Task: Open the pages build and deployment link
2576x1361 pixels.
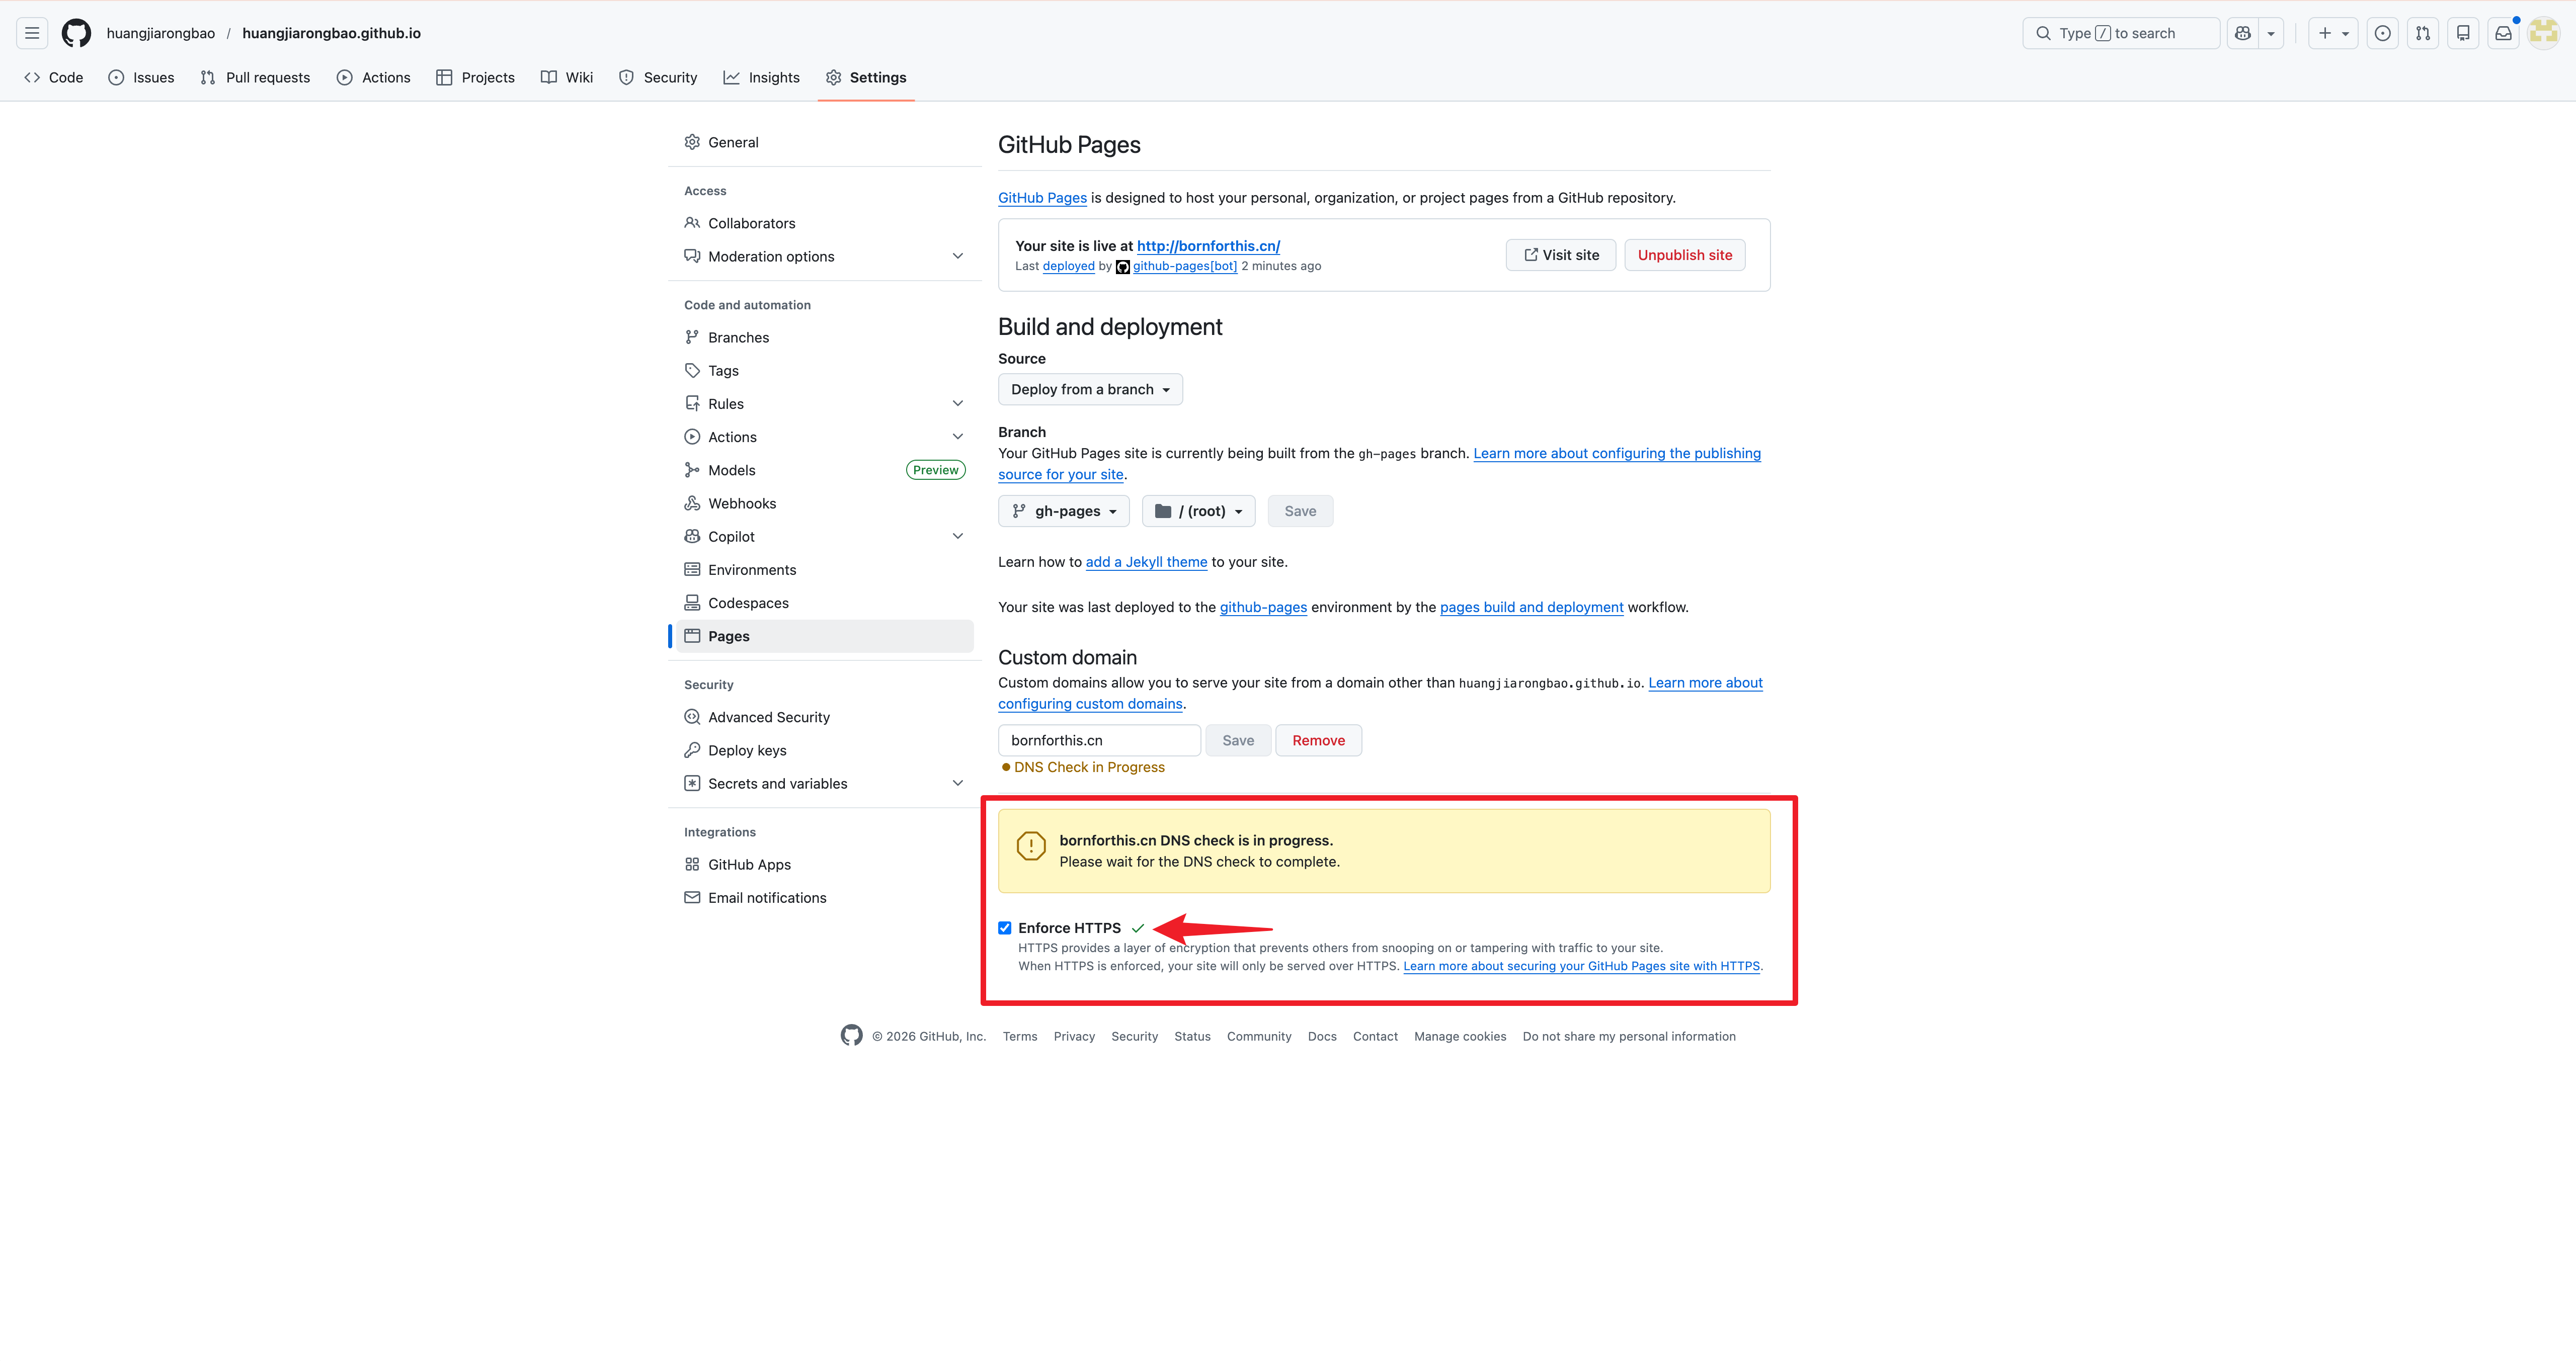Action: (x=1531, y=607)
